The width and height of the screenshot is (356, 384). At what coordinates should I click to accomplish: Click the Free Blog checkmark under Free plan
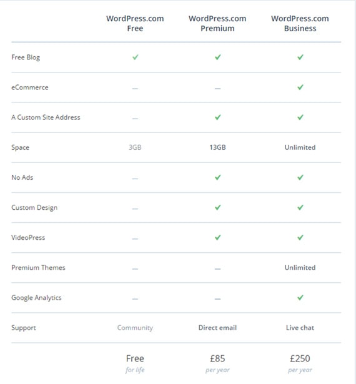(135, 57)
